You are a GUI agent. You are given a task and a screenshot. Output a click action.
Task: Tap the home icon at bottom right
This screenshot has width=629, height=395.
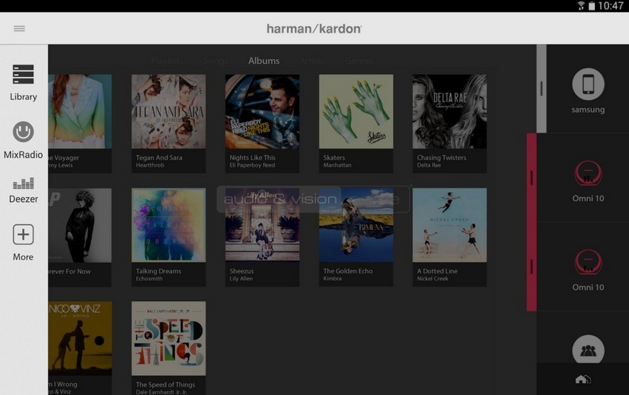pyautogui.click(x=583, y=379)
